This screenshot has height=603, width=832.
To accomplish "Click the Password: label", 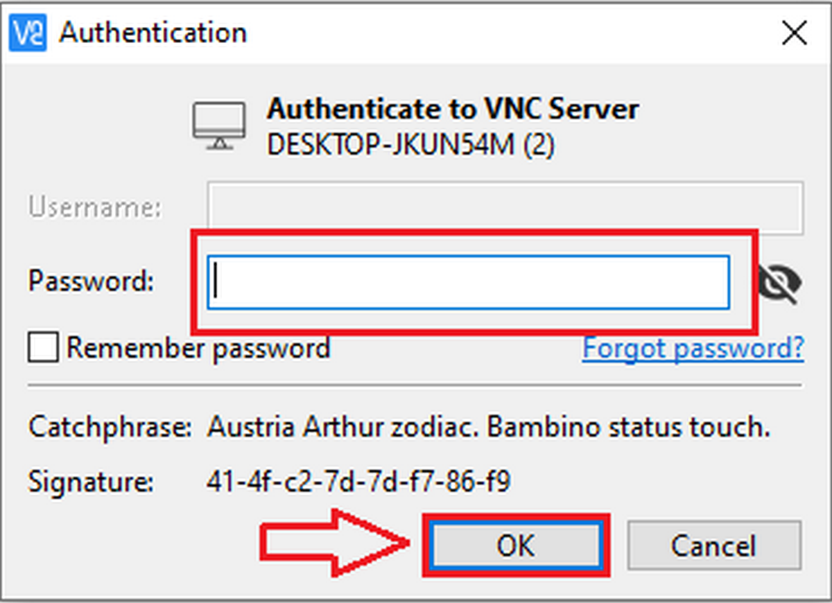I will (90, 283).
